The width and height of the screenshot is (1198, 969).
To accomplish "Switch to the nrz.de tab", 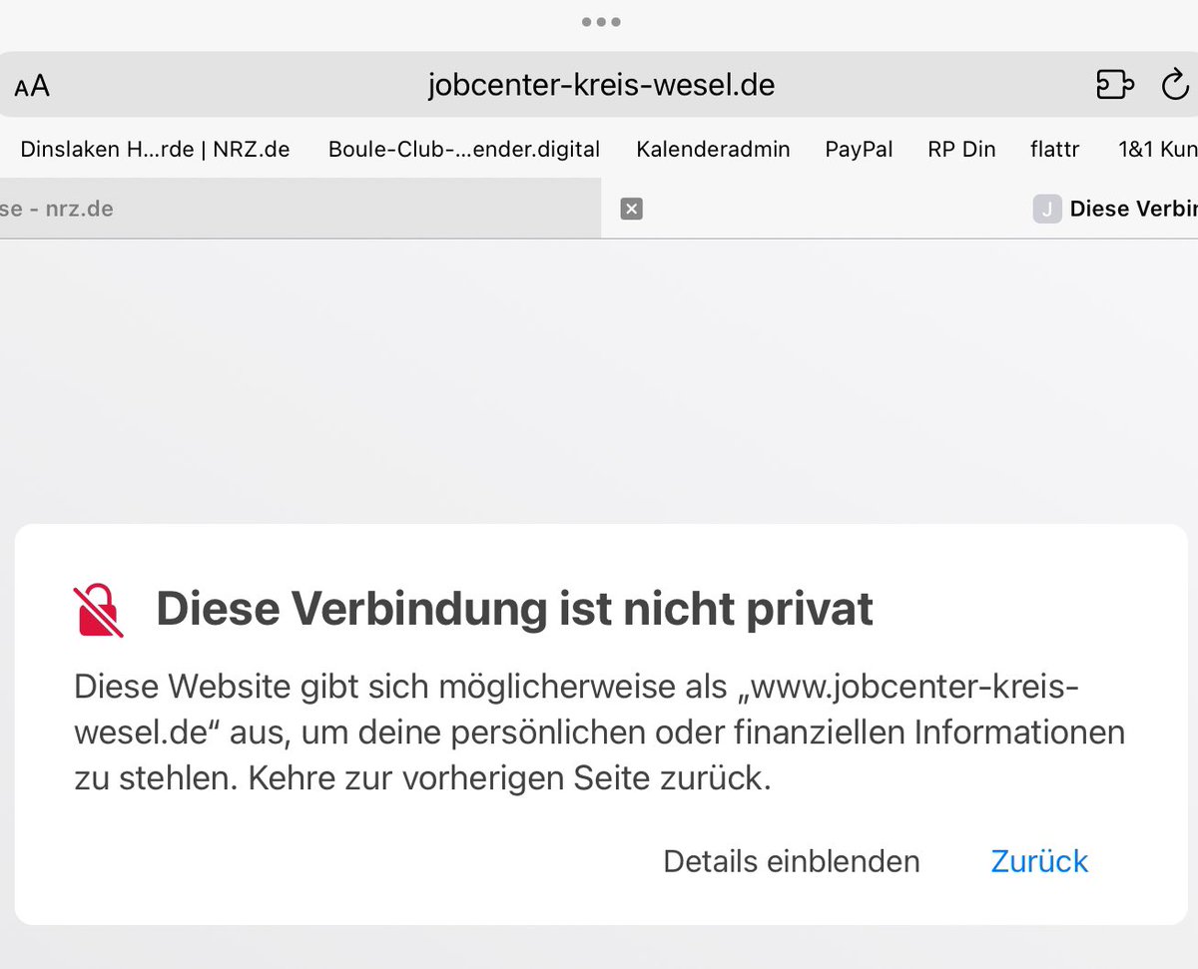I will 299,209.
